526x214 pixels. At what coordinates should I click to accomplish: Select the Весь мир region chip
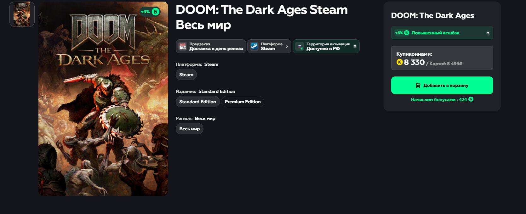[189, 129]
